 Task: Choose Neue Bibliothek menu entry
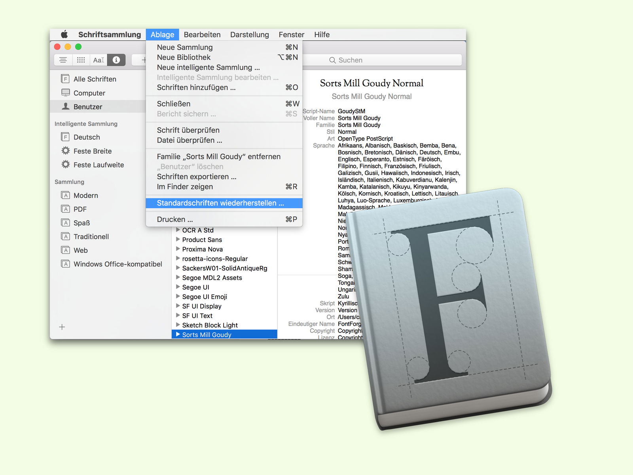tap(224, 57)
